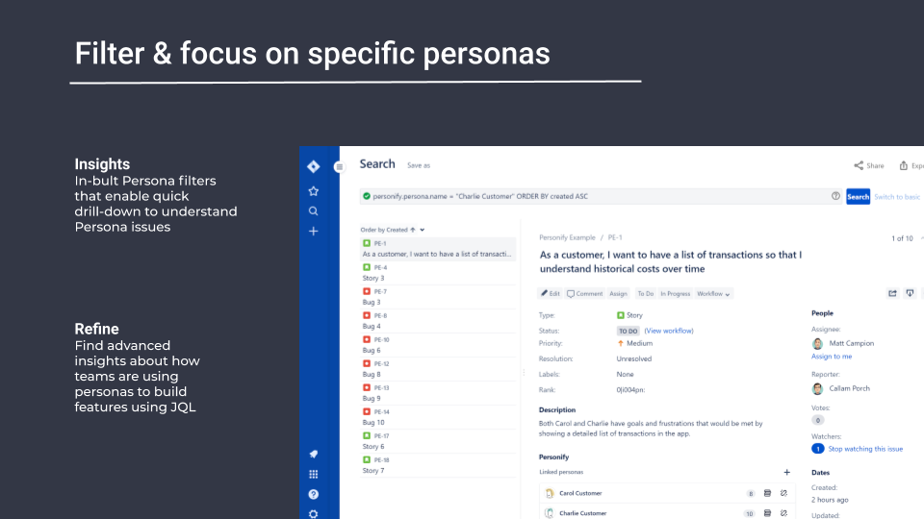
Task: Click the issue export download icon
Action: [x=910, y=293]
